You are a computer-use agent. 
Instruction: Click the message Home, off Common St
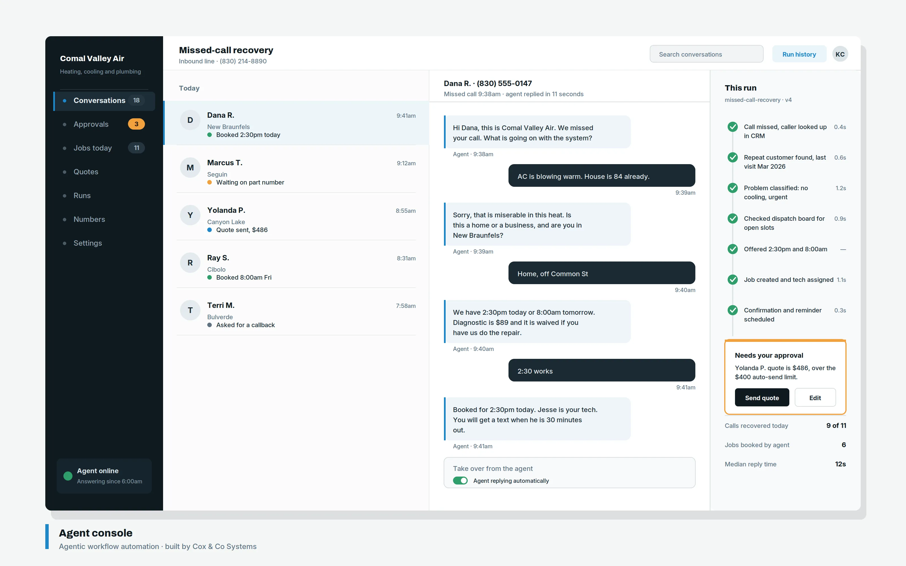pyautogui.click(x=602, y=273)
